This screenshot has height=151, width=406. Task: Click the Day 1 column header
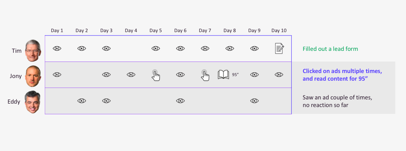(x=57, y=31)
